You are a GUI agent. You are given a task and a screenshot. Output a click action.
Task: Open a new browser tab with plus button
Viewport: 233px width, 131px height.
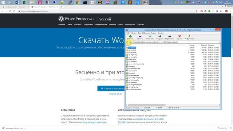pyautogui.click(x=62, y=7)
